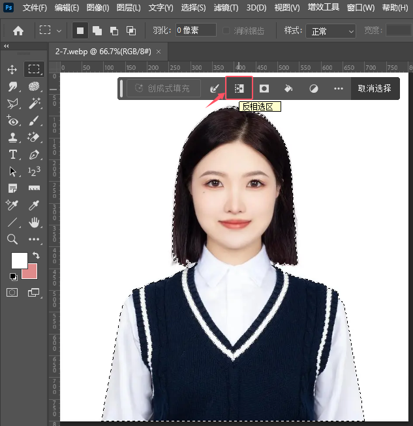Screen dimensions: 413x426
Task: Select the Type tool
Action: coord(12,154)
